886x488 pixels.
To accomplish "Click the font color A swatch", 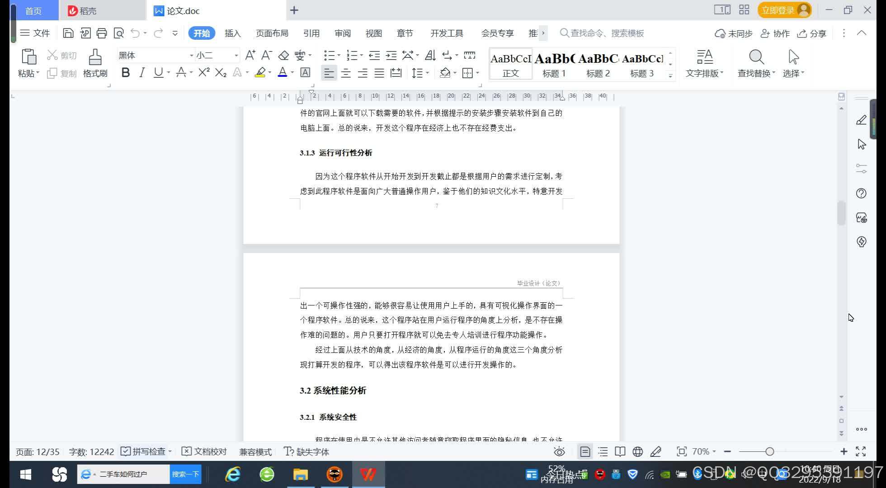I will click(283, 72).
